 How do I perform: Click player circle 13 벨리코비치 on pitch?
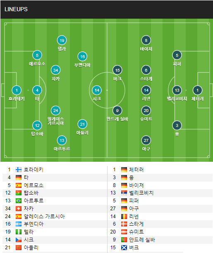click(177, 90)
